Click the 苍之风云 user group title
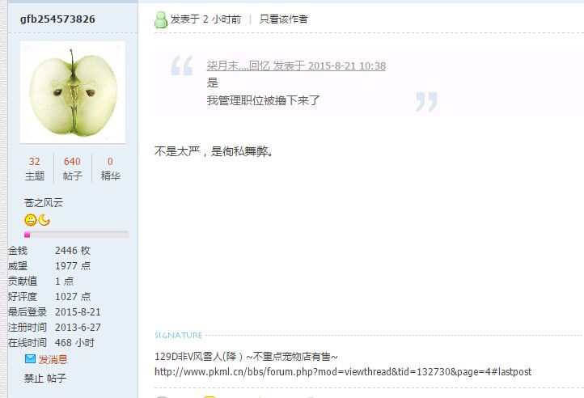The height and width of the screenshot is (398, 584). point(44,203)
